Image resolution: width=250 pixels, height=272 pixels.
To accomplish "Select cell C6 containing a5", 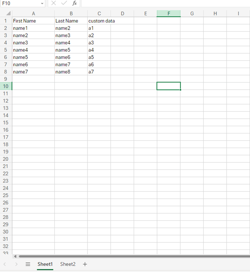I will coord(99,57).
